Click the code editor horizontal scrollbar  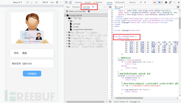click(x=129, y=98)
